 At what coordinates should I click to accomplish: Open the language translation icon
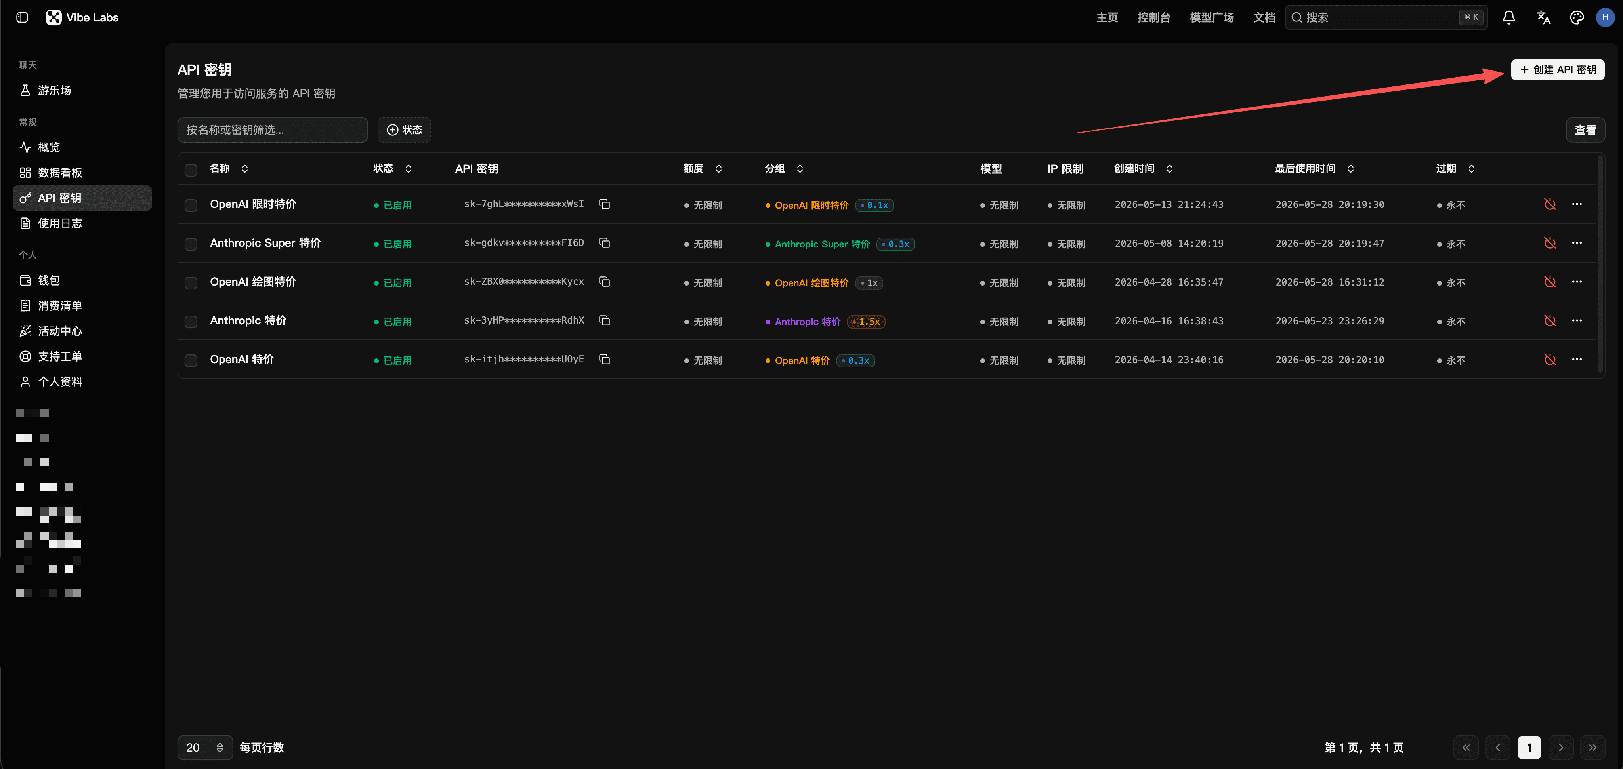pos(1543,18)
